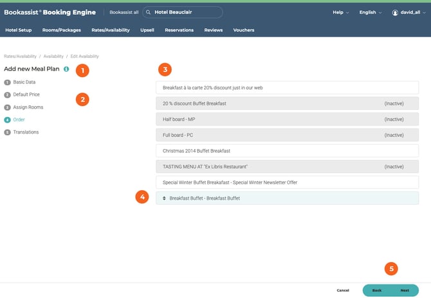Click the Availability breadcrumb link
431x298 pixels.
click(53, 57)
